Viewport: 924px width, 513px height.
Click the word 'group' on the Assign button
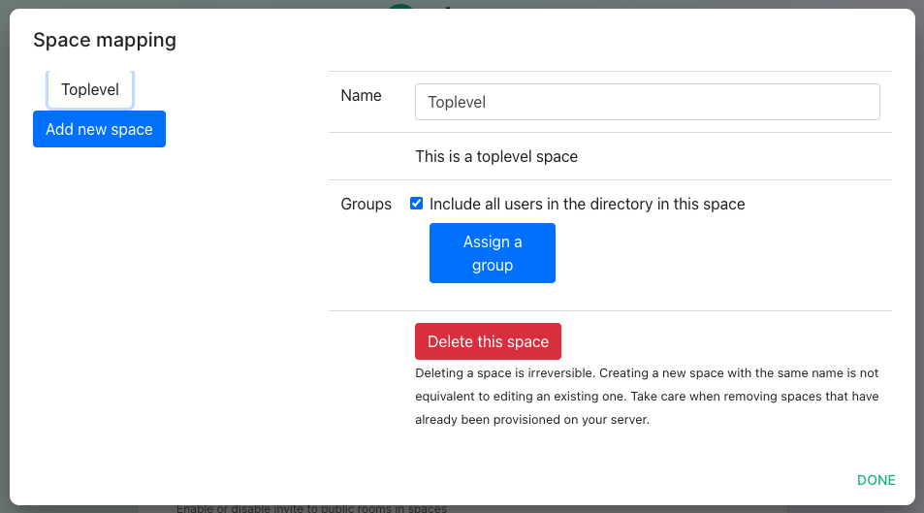492,266
